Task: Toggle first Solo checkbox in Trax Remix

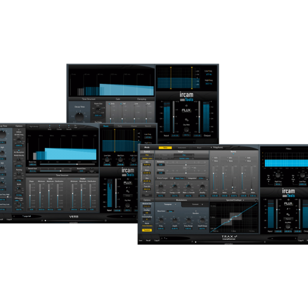Action: [x=213, y=158]
